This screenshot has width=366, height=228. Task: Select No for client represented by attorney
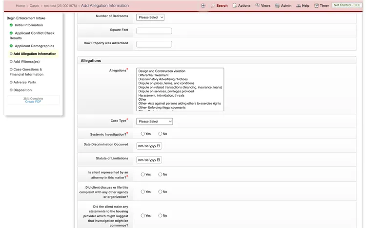160,175
